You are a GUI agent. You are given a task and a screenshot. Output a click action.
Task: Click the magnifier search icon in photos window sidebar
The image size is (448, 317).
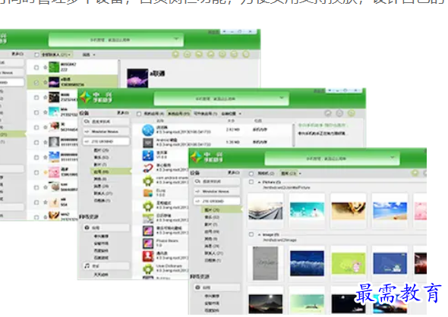point(197,181)
